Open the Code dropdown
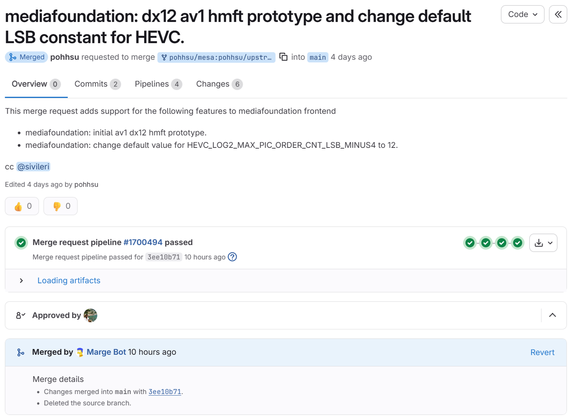Viewport: 571px width, 419px height. pyautogui.click(x=522, y=15)
